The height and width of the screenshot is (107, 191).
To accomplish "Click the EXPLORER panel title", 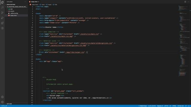I will (10, 2).
